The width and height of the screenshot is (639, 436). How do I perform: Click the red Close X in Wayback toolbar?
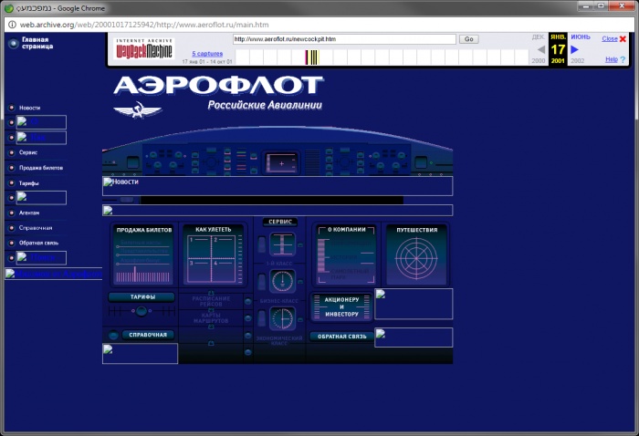pos(623,39)
